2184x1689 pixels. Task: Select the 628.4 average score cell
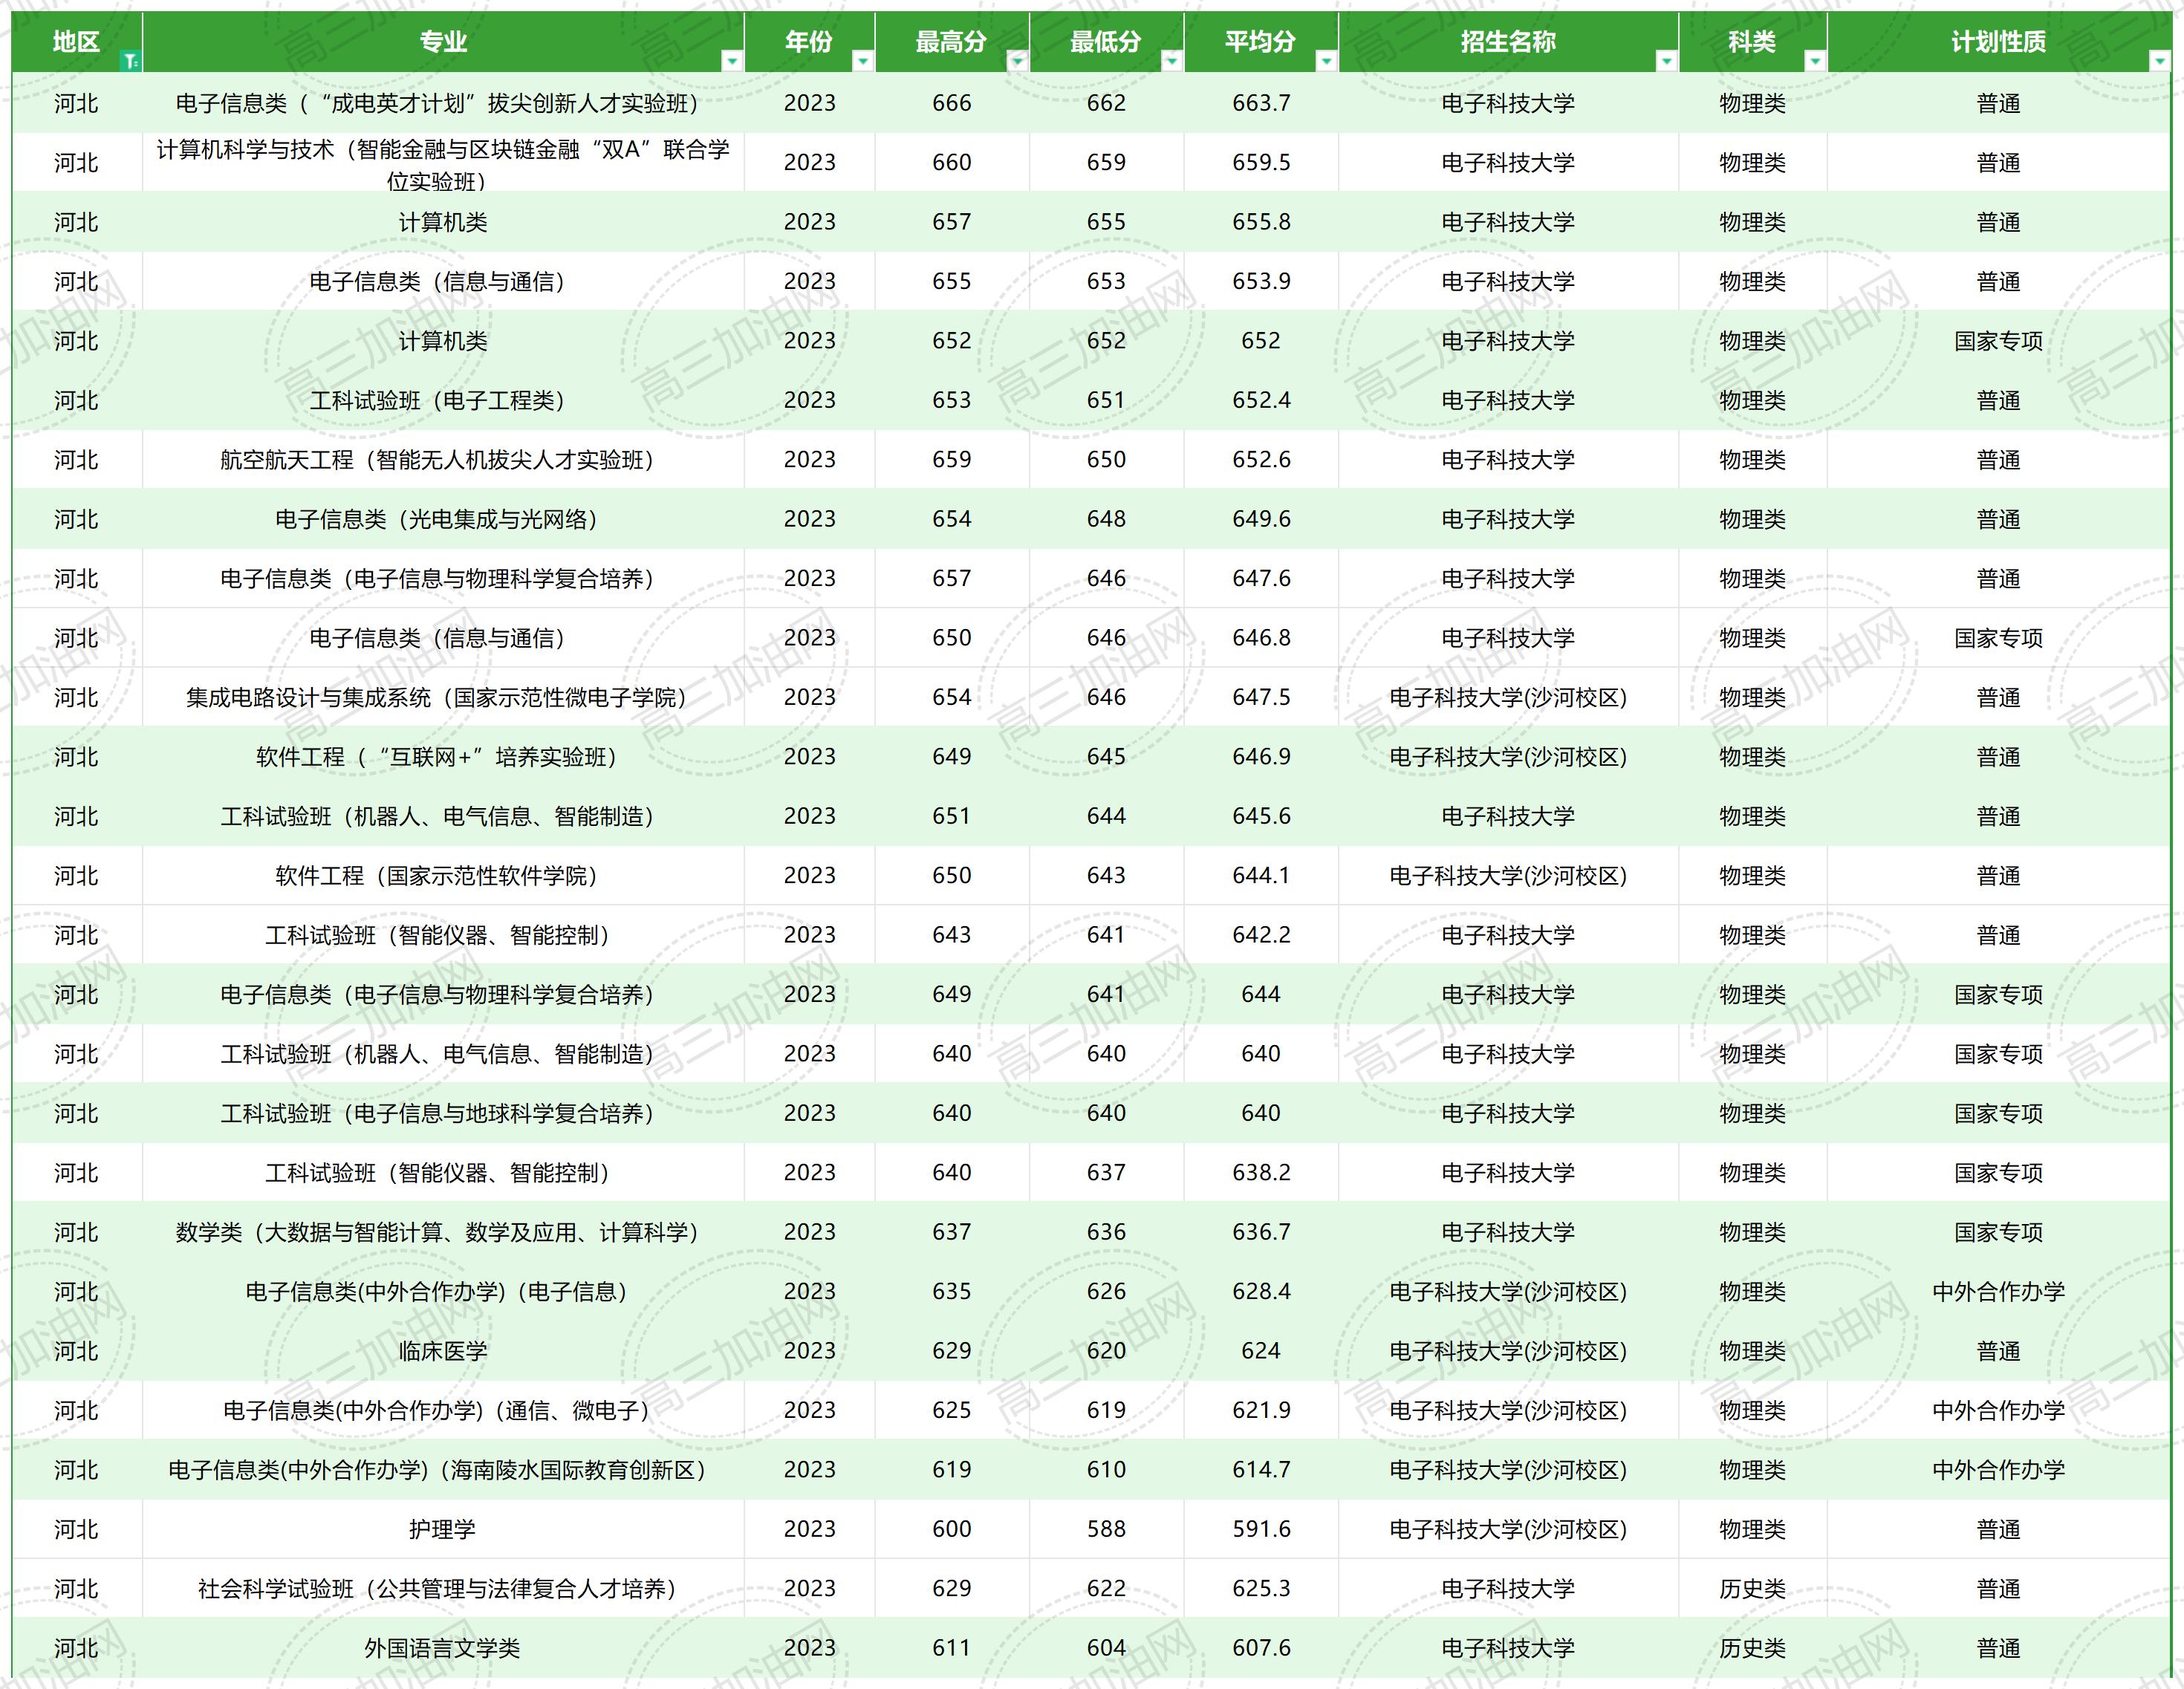pyautogui.click(x=1261, y=1292)
